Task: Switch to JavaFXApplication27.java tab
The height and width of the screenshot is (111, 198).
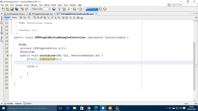Action: coord(16,14)
